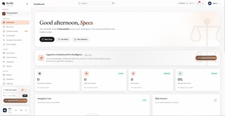Click the History icon in sidebar
Screen dimensions: 225x116
[x=4, y=66]
